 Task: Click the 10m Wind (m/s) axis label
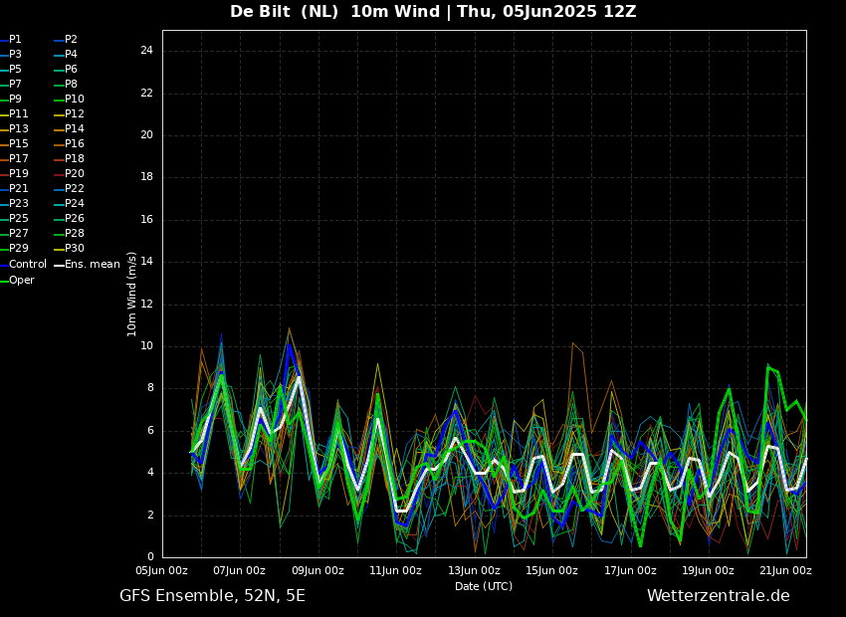pyautogui.click(x=132, y=294)
